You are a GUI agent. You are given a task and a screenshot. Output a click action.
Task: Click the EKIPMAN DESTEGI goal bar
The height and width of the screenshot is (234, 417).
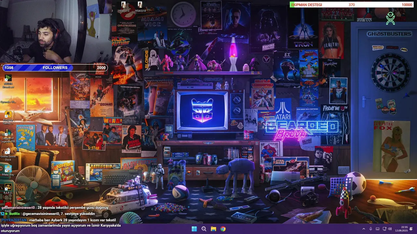(x=352, y=5)
